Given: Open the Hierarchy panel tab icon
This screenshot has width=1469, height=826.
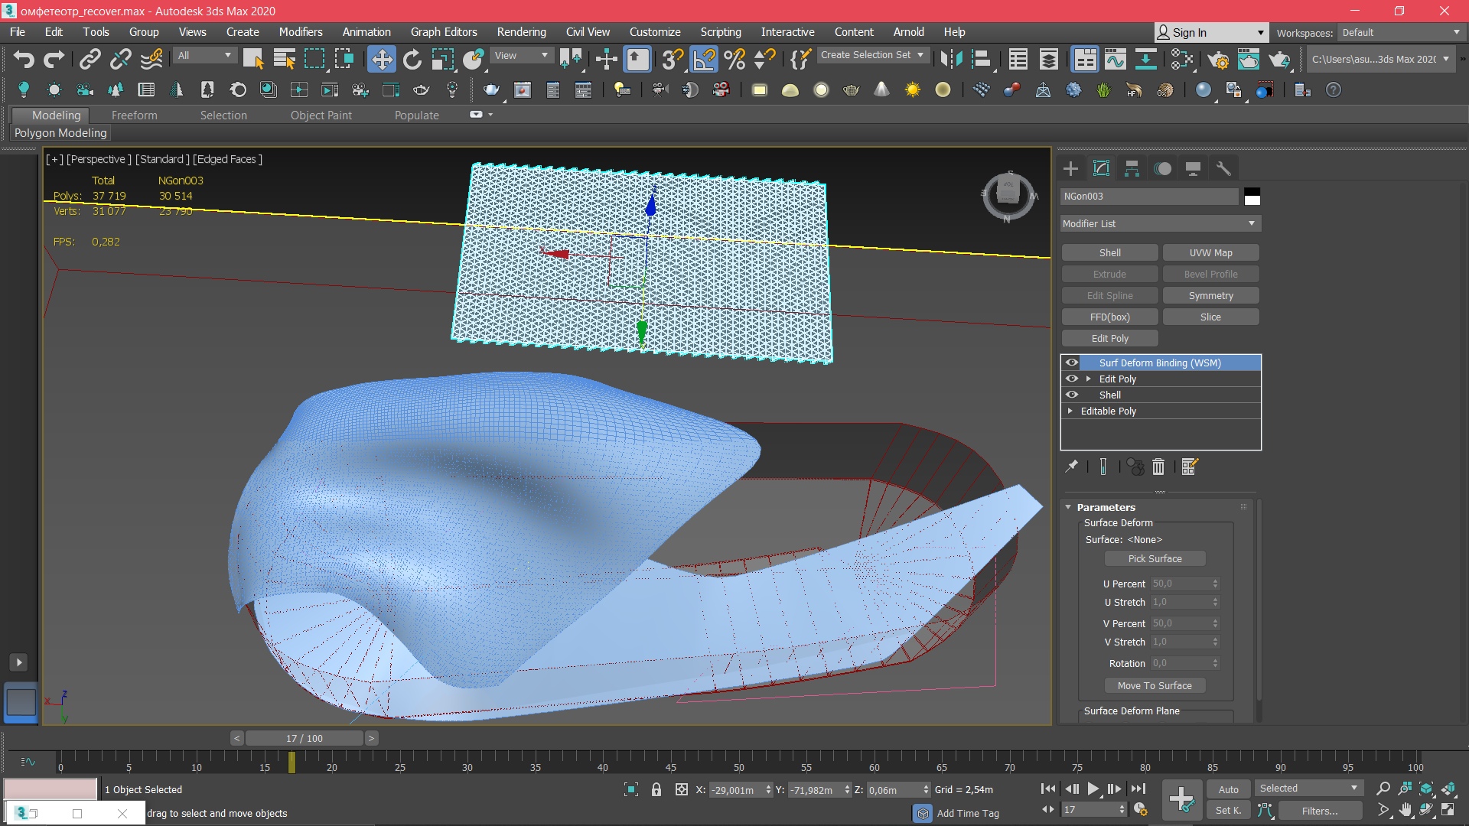Looking at the screenshot, I should click(1132, 168).
